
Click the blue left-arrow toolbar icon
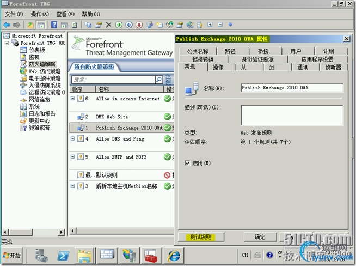tap(129, 25)
